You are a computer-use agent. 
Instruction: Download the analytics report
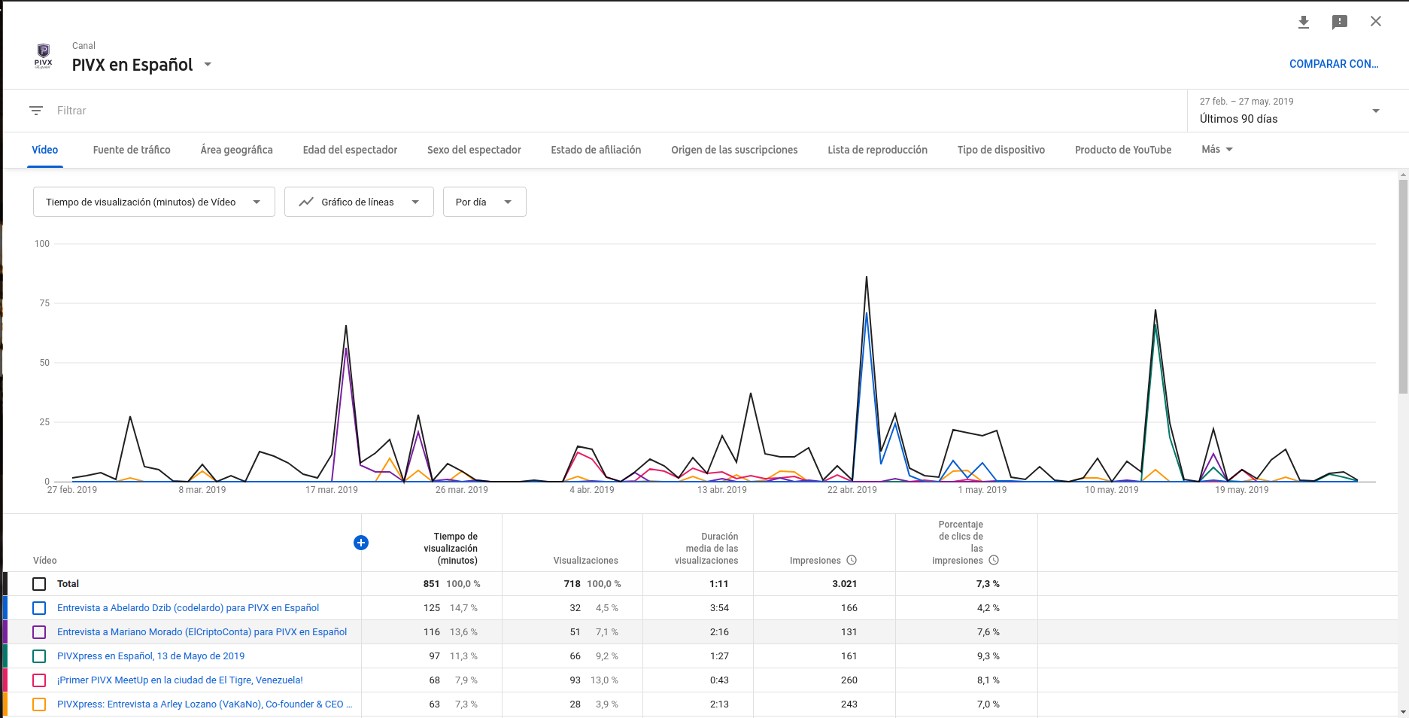(1304, 22)
